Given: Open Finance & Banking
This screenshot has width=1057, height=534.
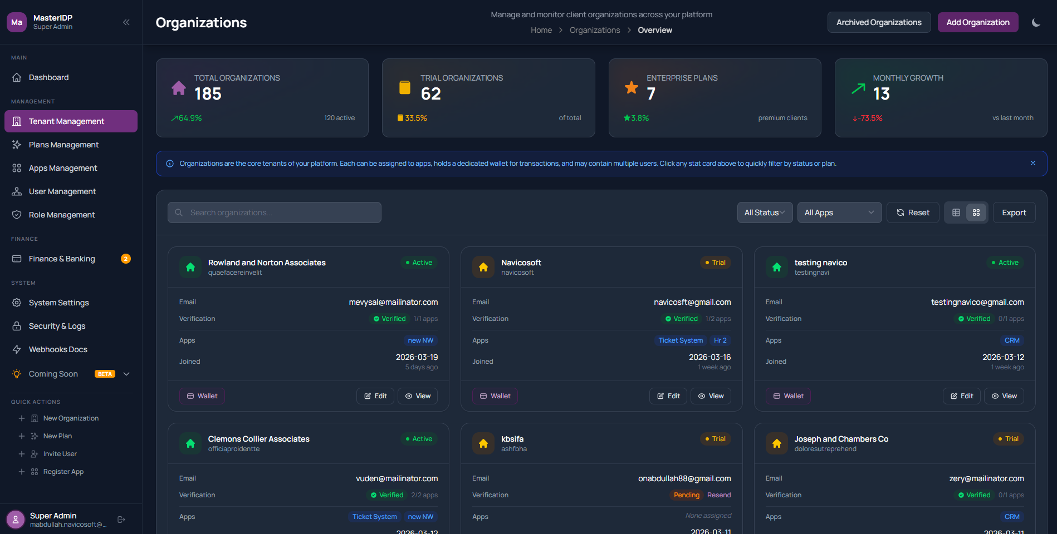Looking at the screenshot, I should coord(71,259).
